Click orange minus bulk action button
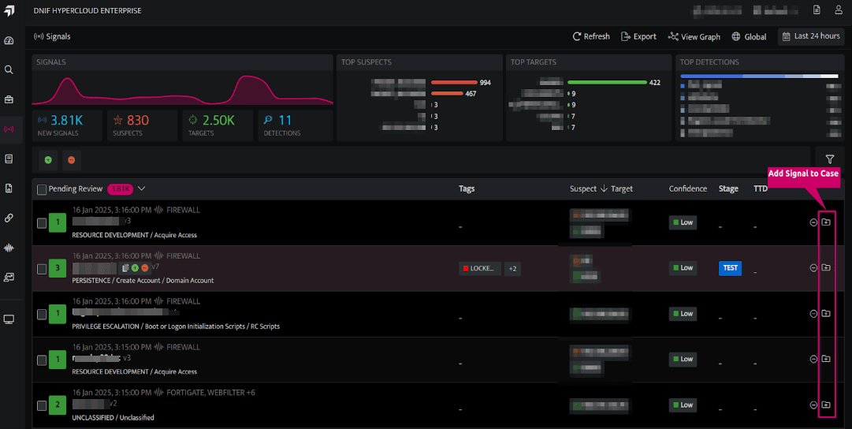The image size is (852, 429). pyautogui.click(x=71, y=160)
